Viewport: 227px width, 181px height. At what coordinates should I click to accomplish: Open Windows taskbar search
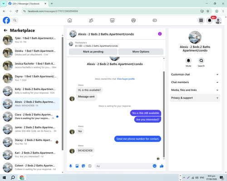tap(13, 177)
